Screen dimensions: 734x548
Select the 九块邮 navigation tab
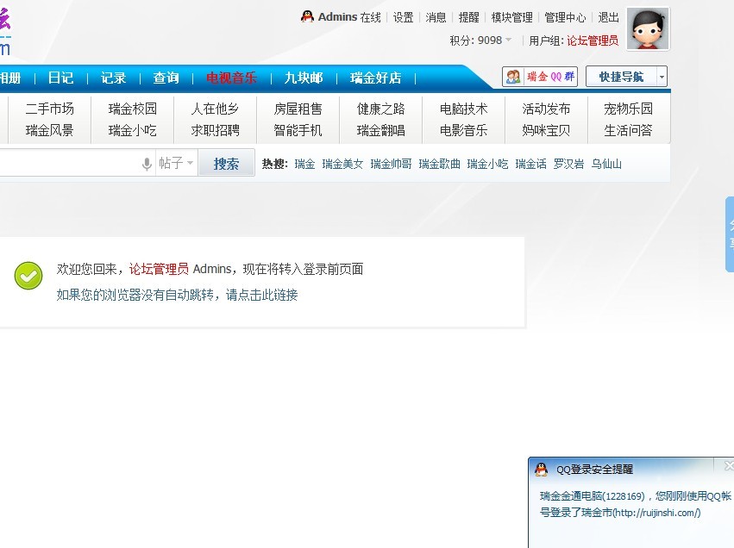(304, 78)
